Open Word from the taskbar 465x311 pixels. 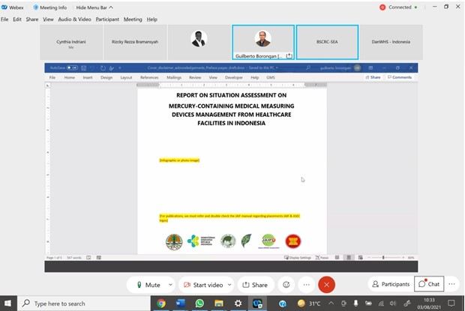point(180,304)
